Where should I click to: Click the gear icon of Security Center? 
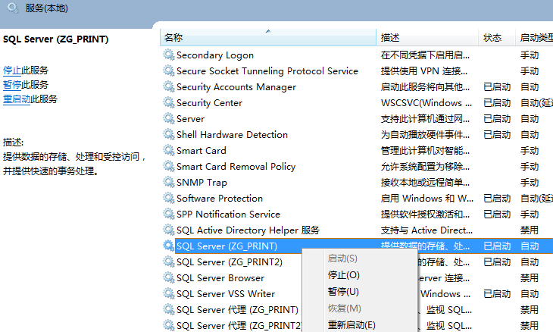point(169,102)
